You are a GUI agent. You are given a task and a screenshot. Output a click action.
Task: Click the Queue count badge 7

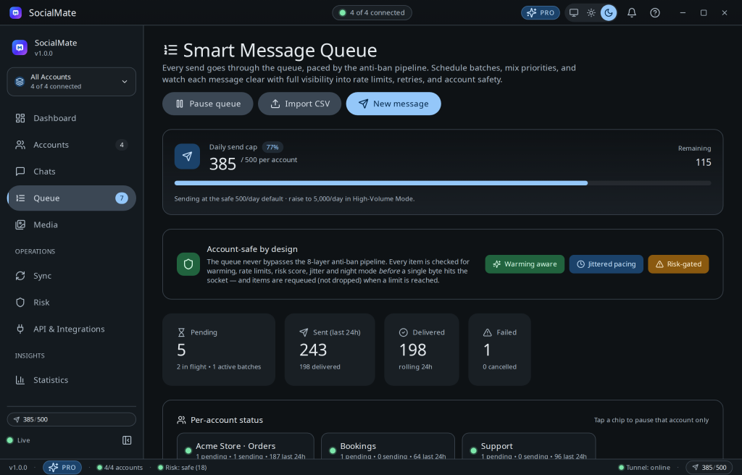[x=122, y=198]
